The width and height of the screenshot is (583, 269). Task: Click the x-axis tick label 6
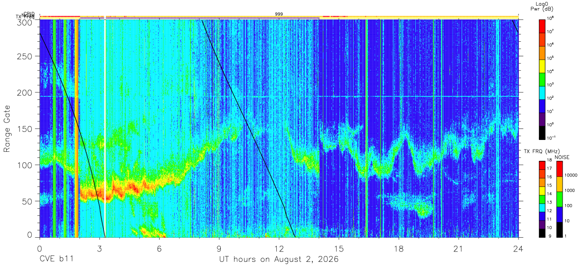point(159,249)
